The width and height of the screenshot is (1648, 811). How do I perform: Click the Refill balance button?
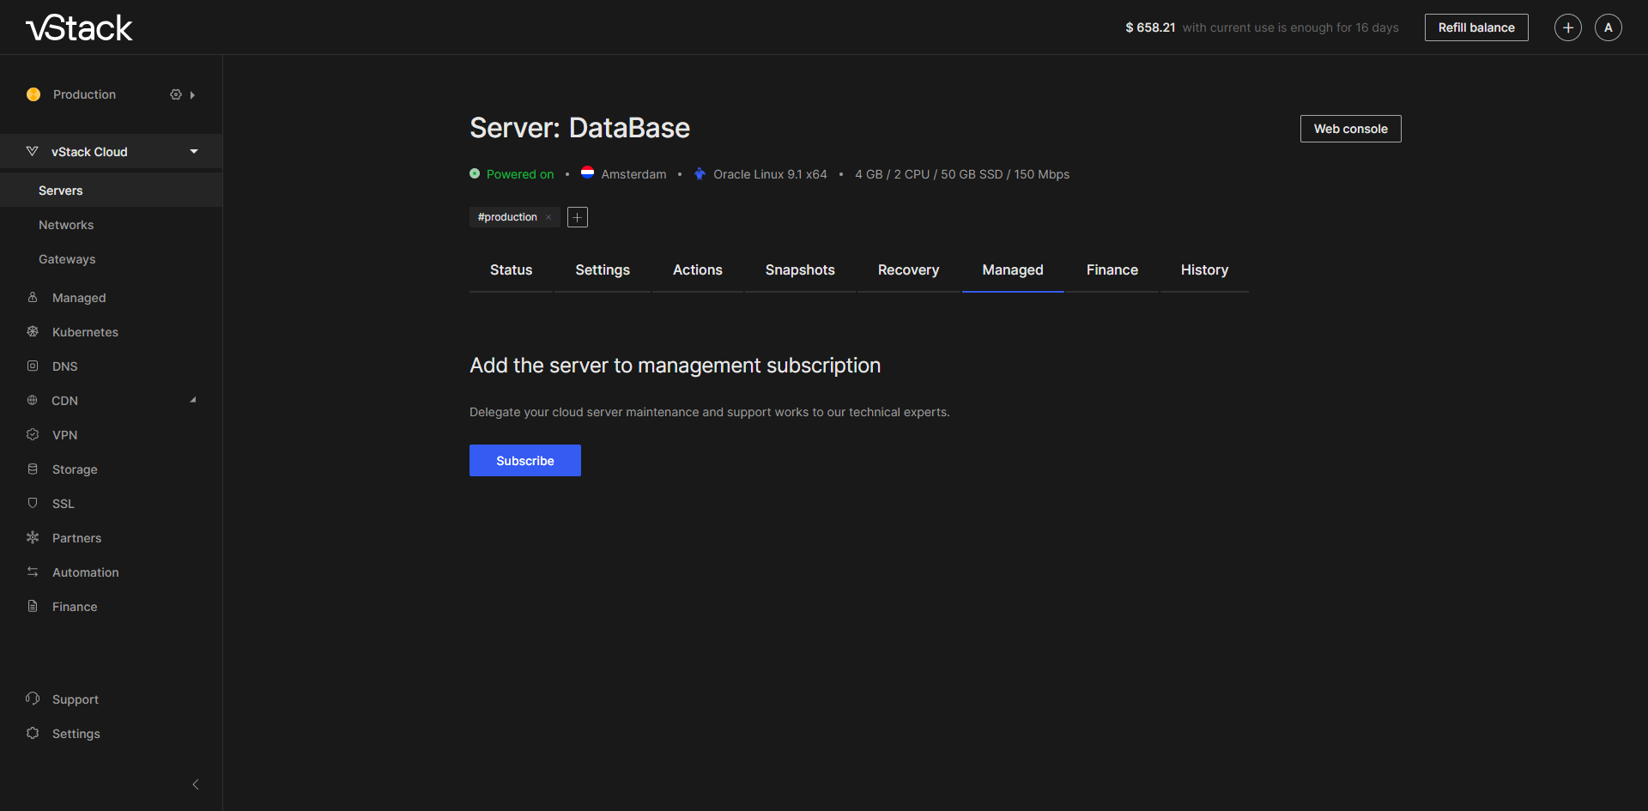1476,27
